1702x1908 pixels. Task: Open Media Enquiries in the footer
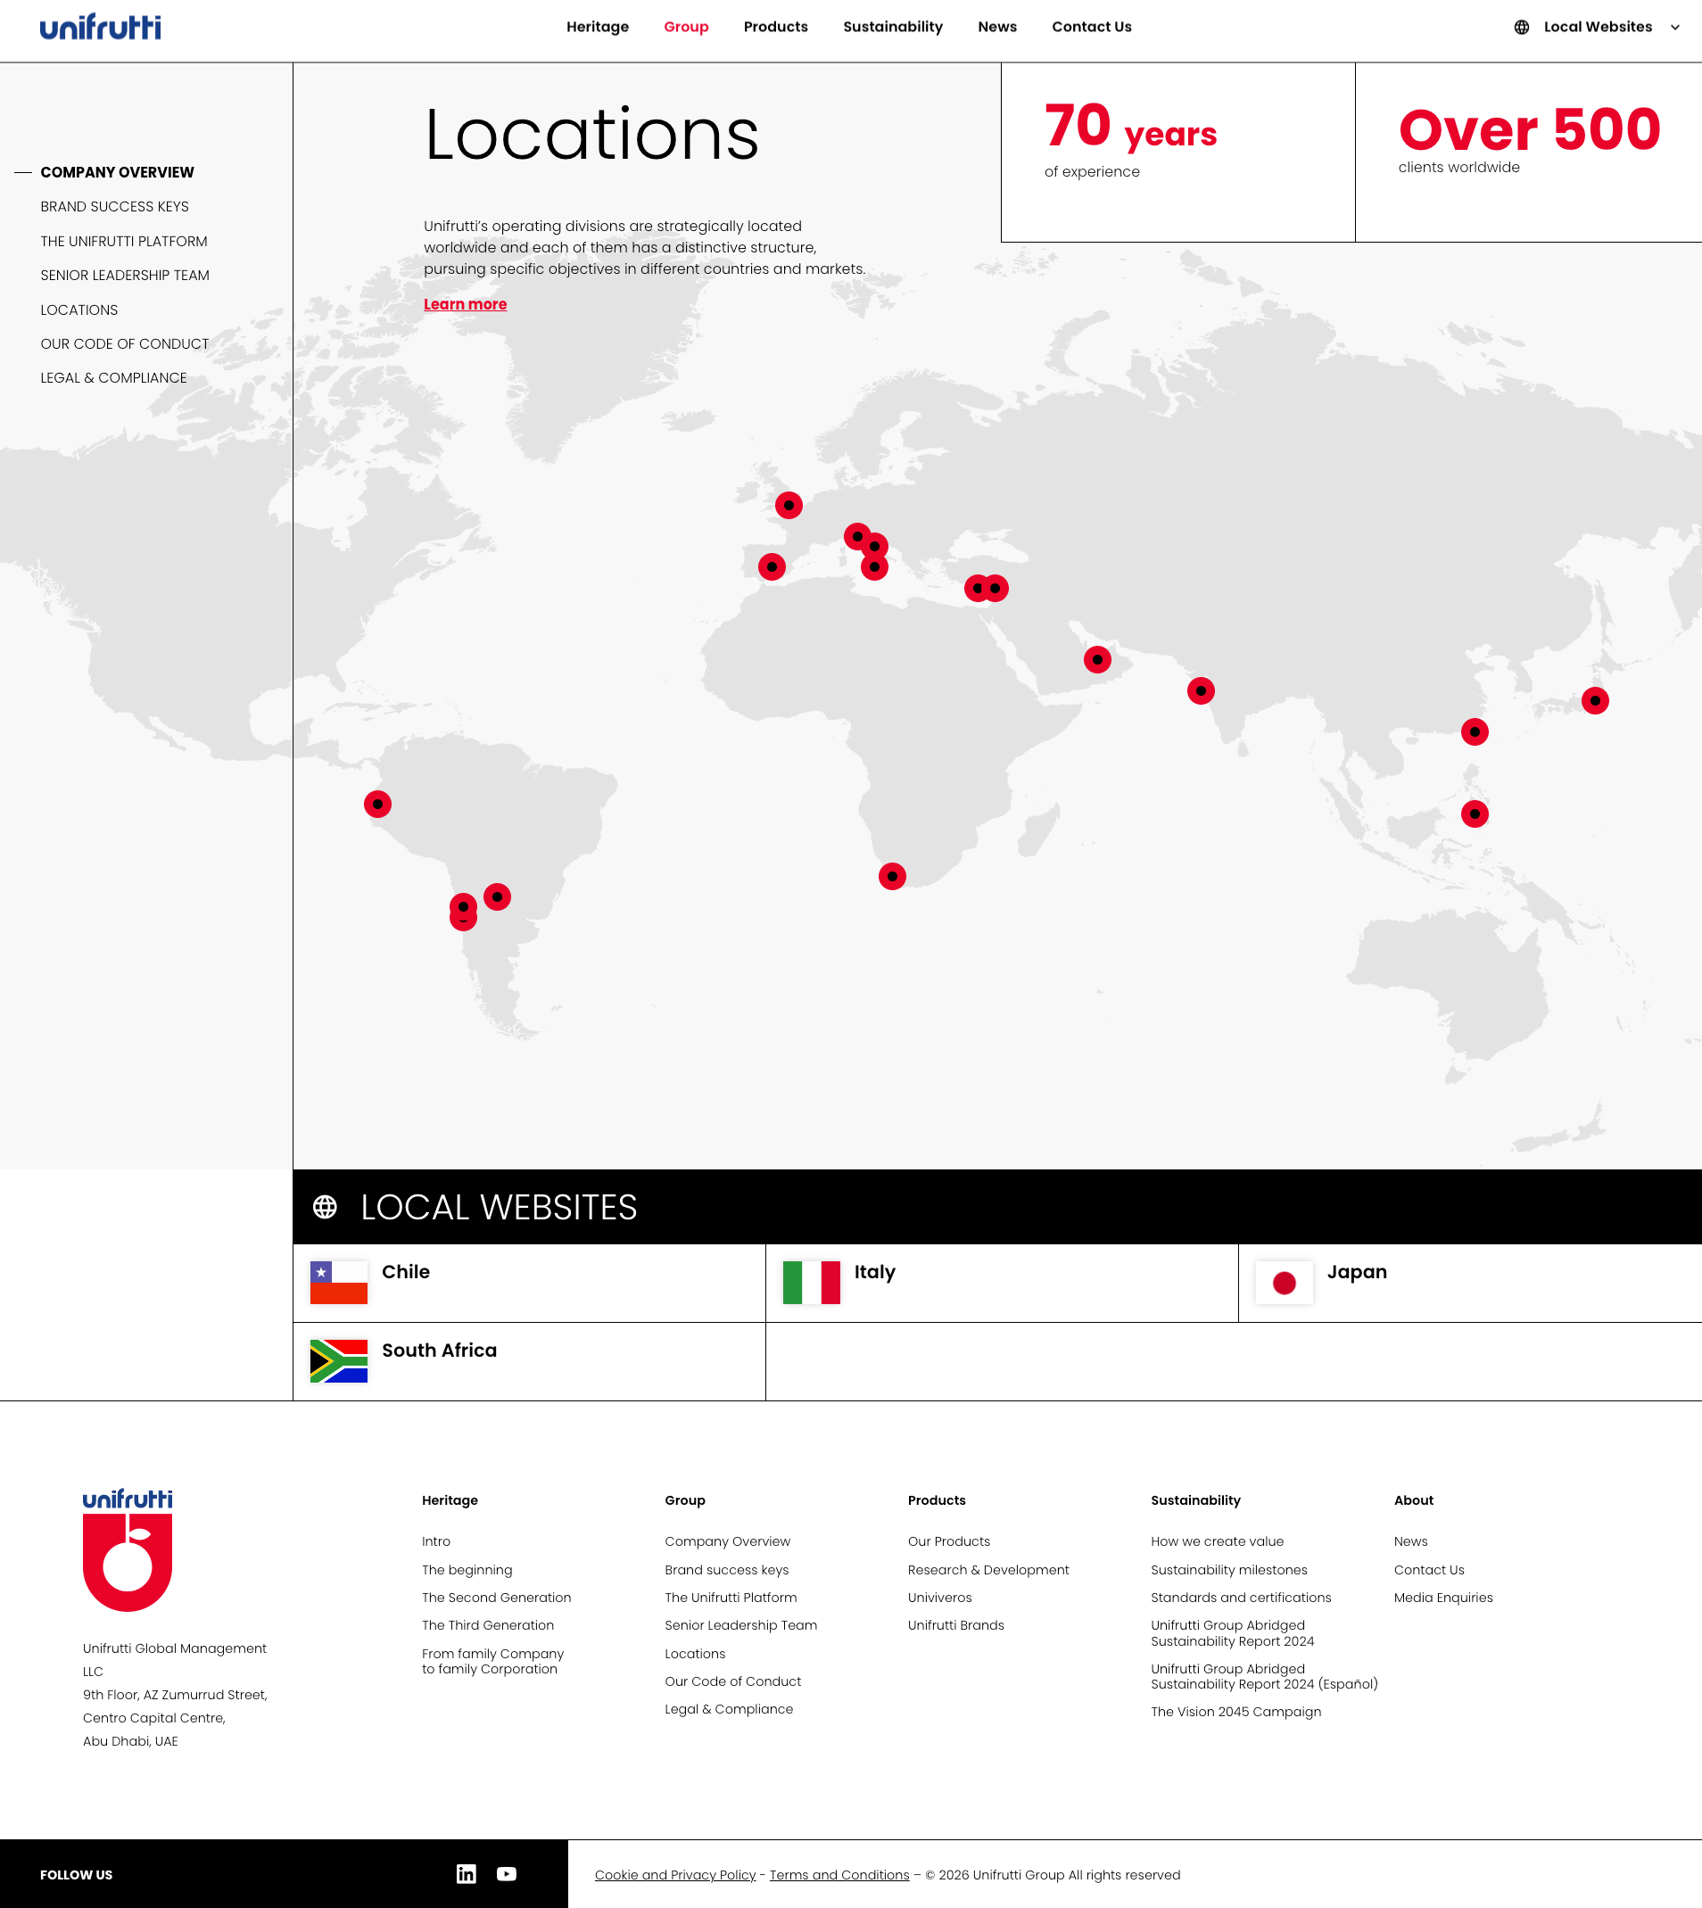click(x=1443, y=1598)
